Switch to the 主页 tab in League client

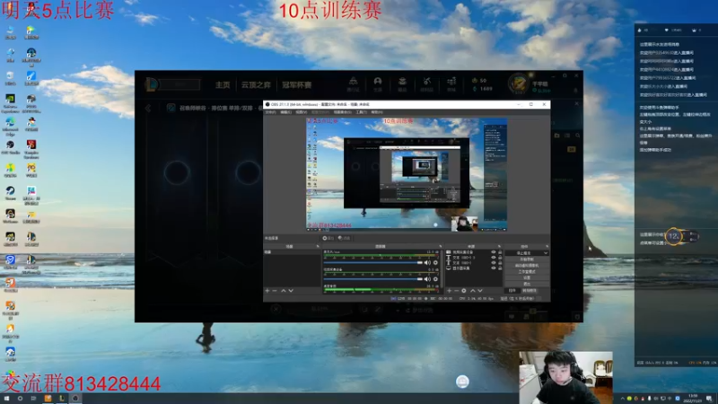tap(223, 84)
